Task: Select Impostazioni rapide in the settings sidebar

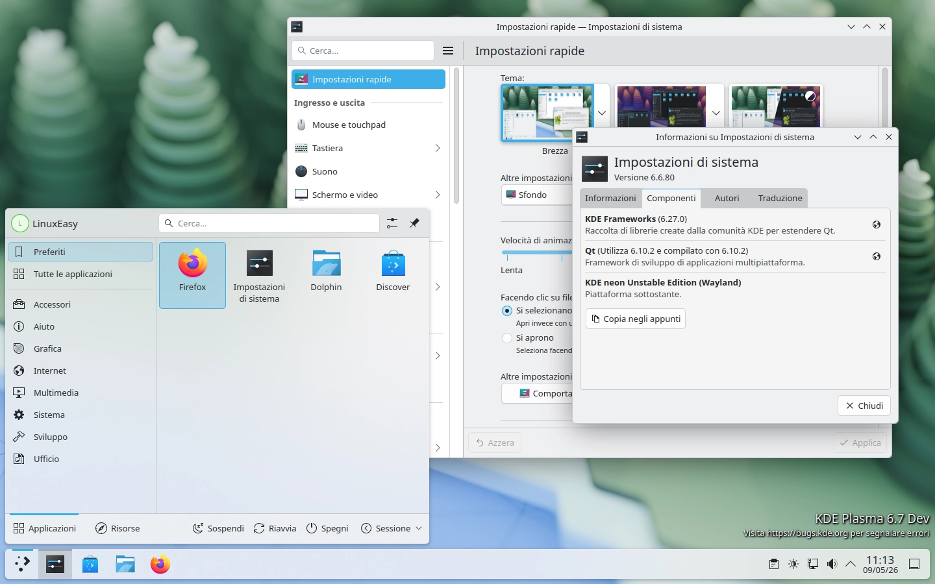Action: click(x=368, y=79)
